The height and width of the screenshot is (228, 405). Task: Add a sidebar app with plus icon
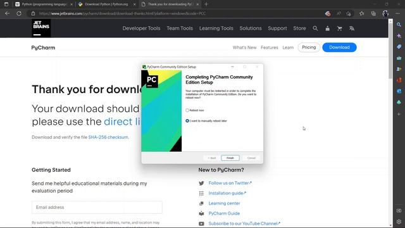(399, 114)
